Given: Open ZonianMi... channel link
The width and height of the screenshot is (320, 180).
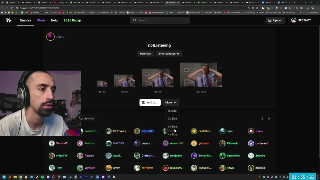Looking at the screenshot, I should 205,155.
